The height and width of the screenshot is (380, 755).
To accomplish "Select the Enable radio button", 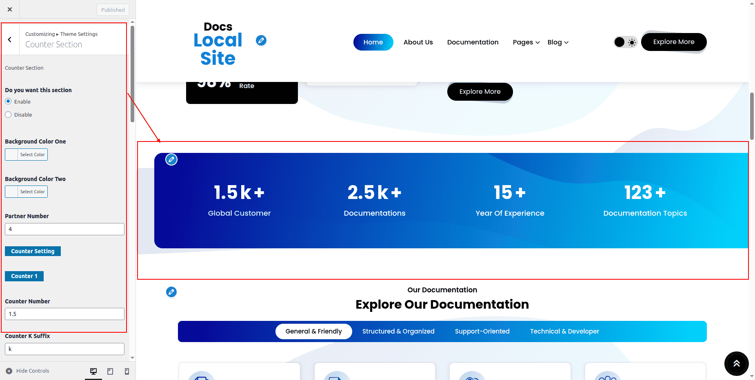I will tap(8, 102).
